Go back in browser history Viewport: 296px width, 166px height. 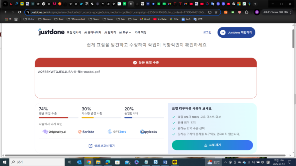coord(6,12)
